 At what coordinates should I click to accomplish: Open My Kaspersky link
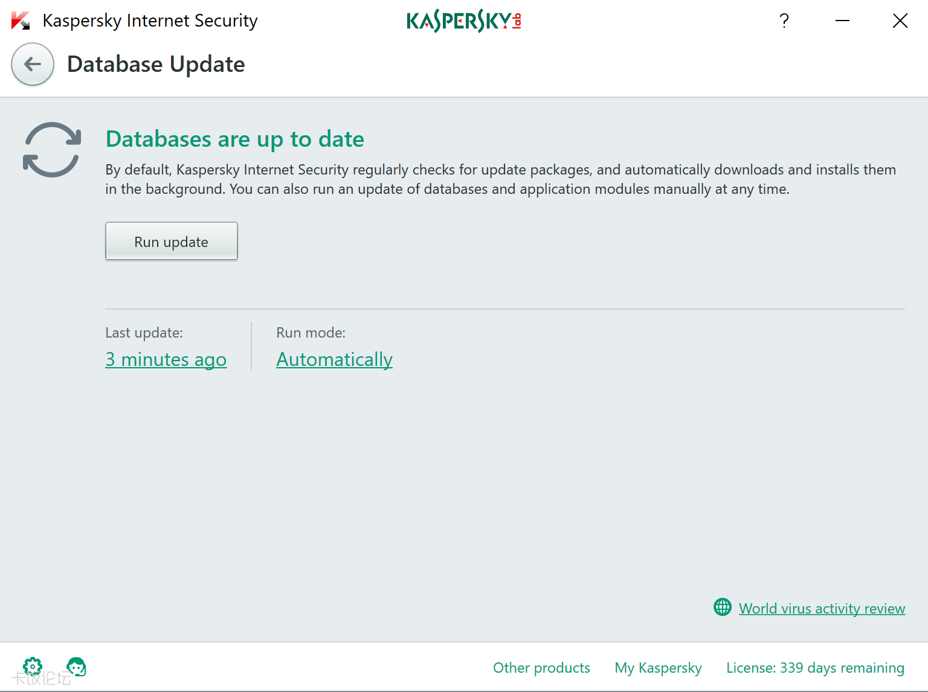658,667
